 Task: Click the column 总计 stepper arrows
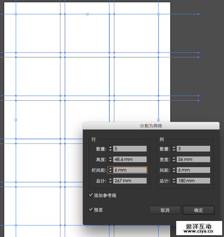pyautogui.click(x=174, y=181)
